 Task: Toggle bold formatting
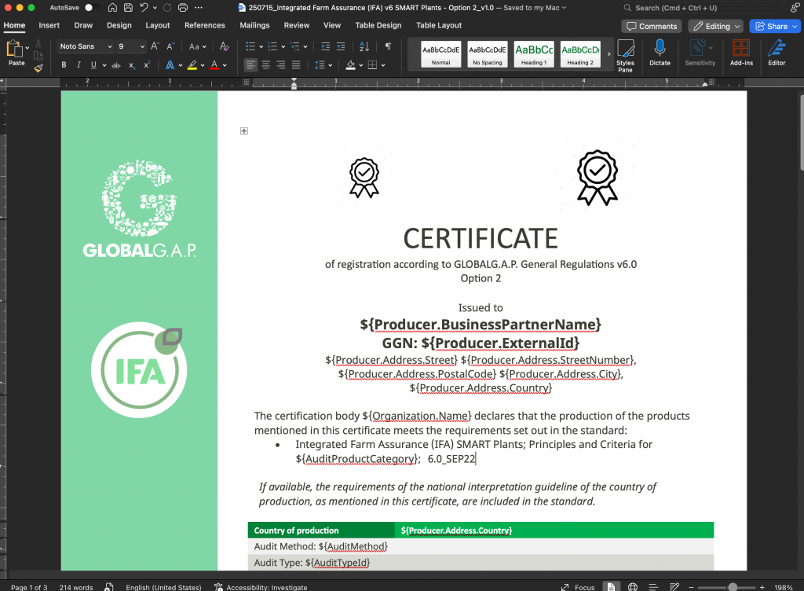pos(64,65)
